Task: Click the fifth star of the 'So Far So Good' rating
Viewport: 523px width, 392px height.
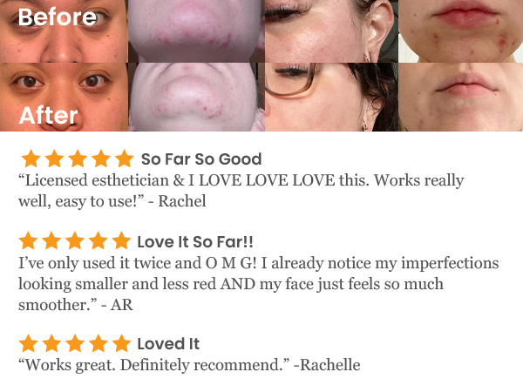Action: click(x=124, y=159)
